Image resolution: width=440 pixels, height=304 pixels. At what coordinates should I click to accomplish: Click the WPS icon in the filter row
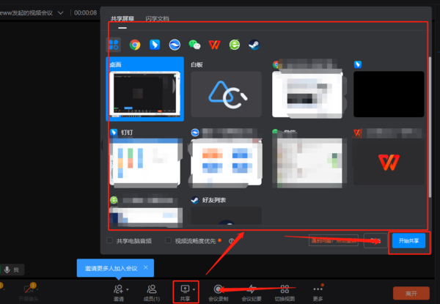click(214, 45)
